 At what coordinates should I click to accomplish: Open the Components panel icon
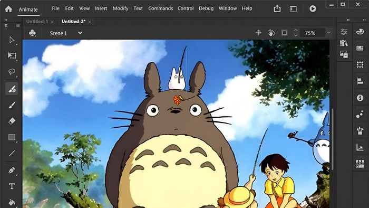coord(360,164)
